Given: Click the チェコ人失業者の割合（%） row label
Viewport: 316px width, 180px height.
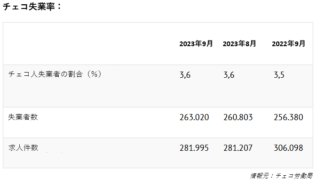Looking at the screenshot, I should [55, 74].
